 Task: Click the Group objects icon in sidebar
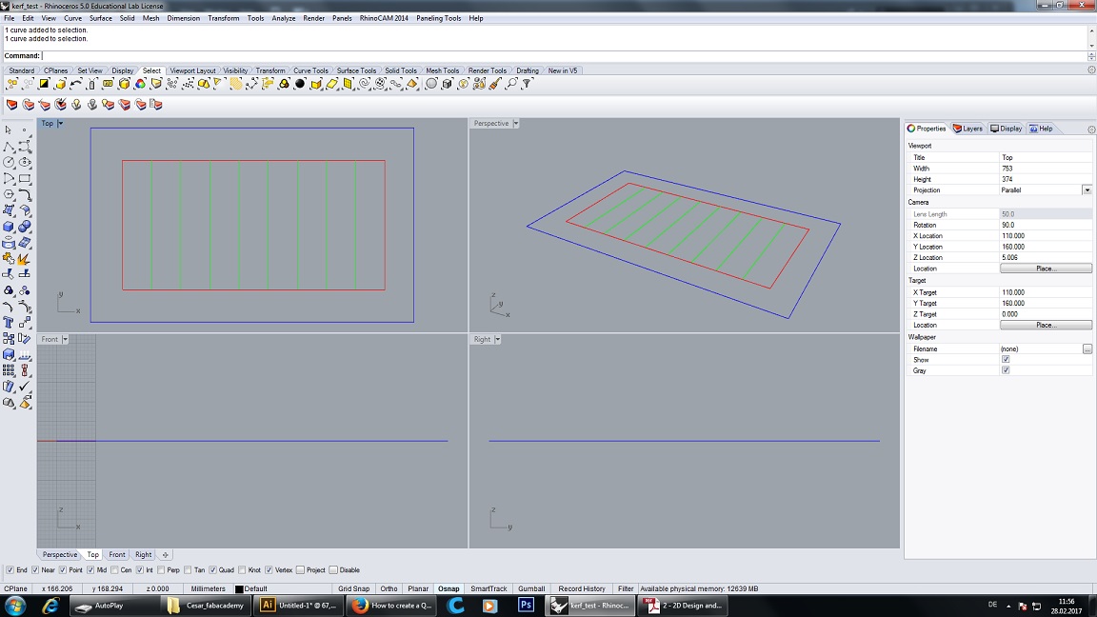pos(9,290)
